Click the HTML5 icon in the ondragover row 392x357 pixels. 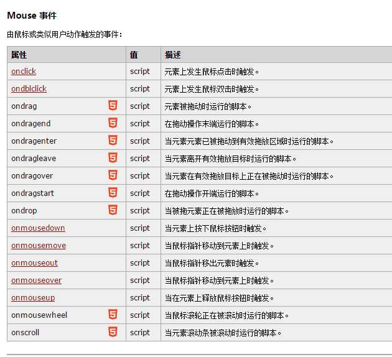113,175
